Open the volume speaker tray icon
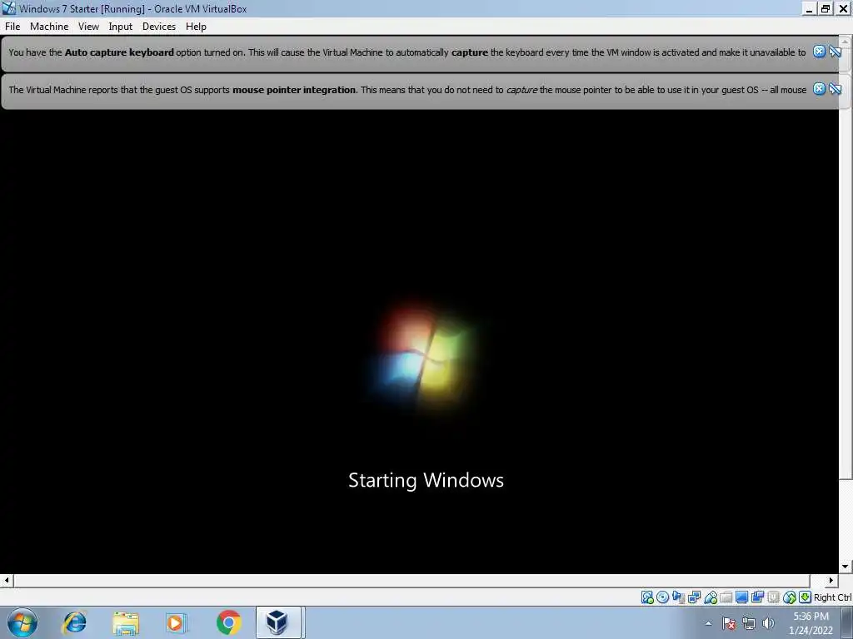Image resolution: width=853 pixels, height=639 pixels. point(768,623)
